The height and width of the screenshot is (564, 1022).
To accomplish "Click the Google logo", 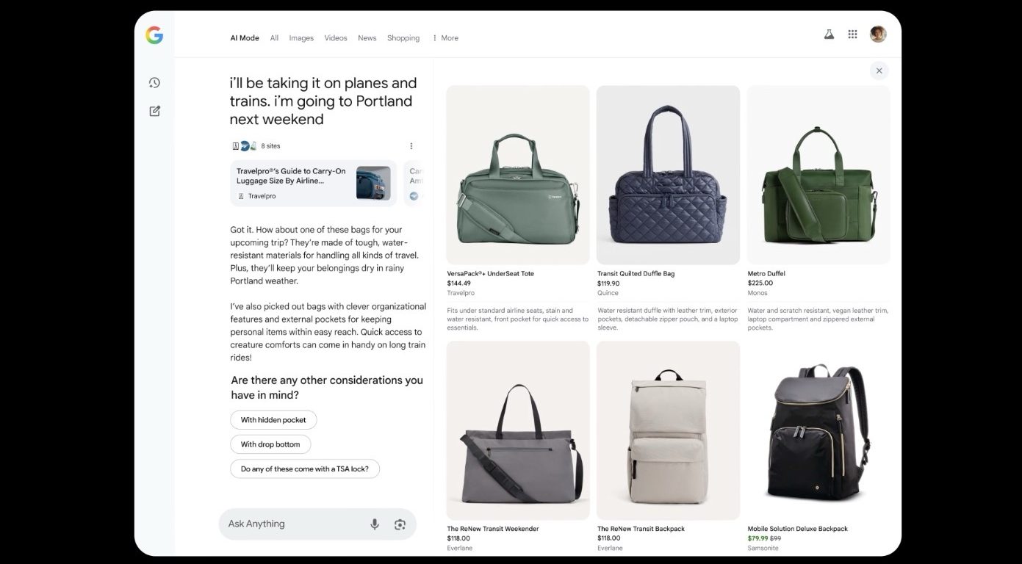I will click(x=154, y=35).
